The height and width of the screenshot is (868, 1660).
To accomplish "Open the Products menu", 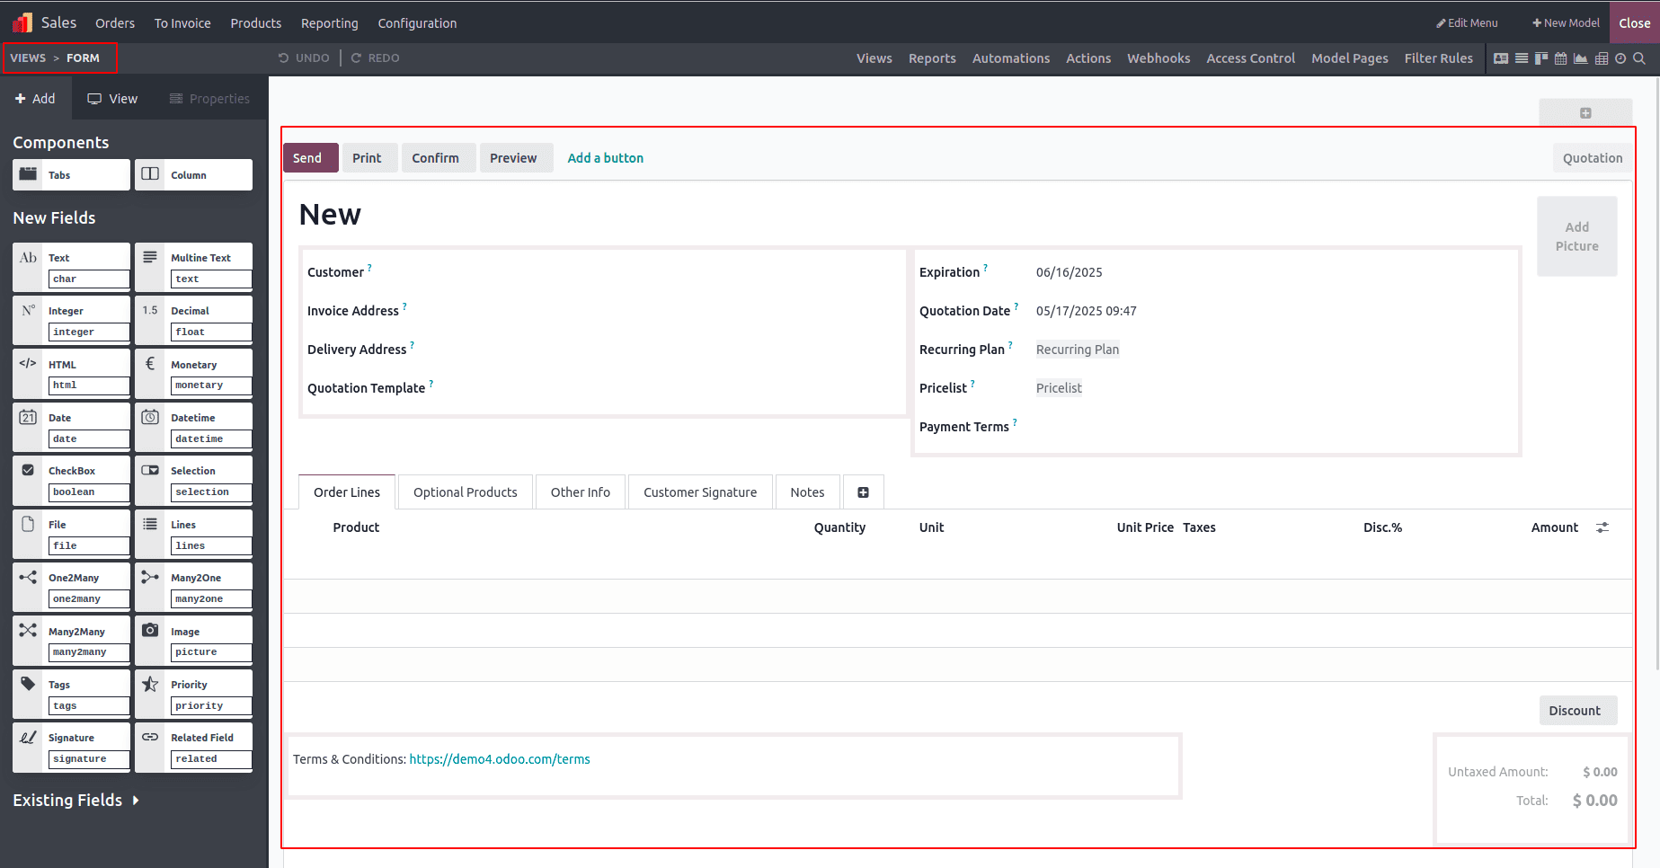I will (256, 23).
